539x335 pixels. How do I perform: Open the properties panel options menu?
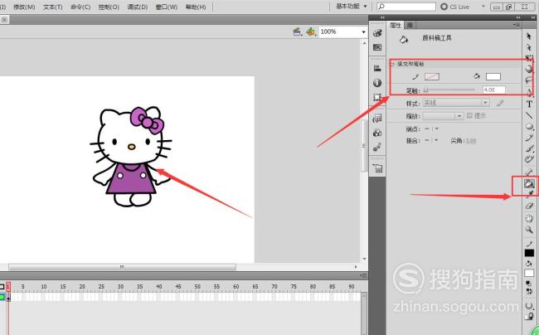coord(517,25)
